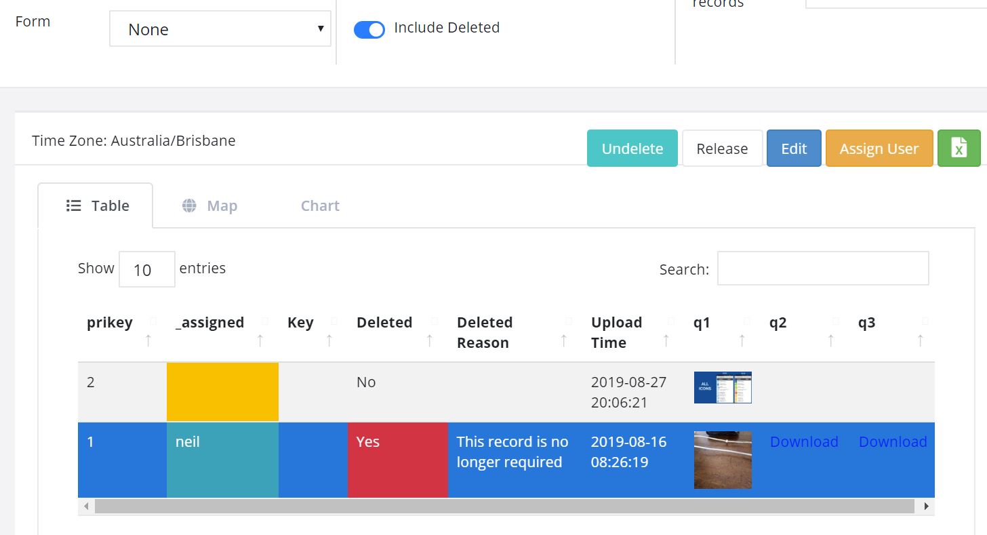This screenshot has width=987, height=535.
Task: Click the q2 Download link
Action: pos(804,442)
